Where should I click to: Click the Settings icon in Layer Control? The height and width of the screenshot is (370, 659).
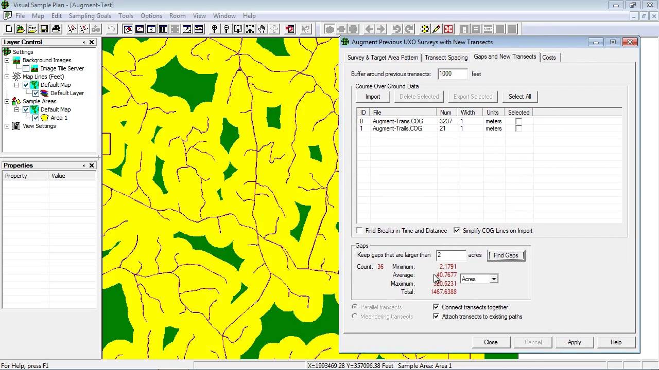[x=7, y=52]
